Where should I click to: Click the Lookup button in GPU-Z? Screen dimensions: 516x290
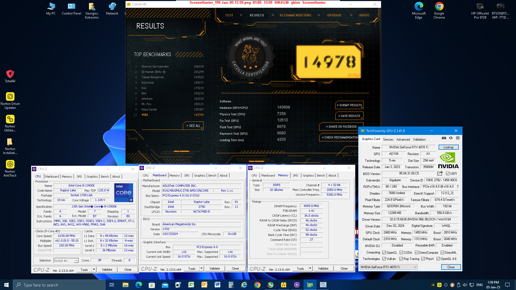click(449, 147)
